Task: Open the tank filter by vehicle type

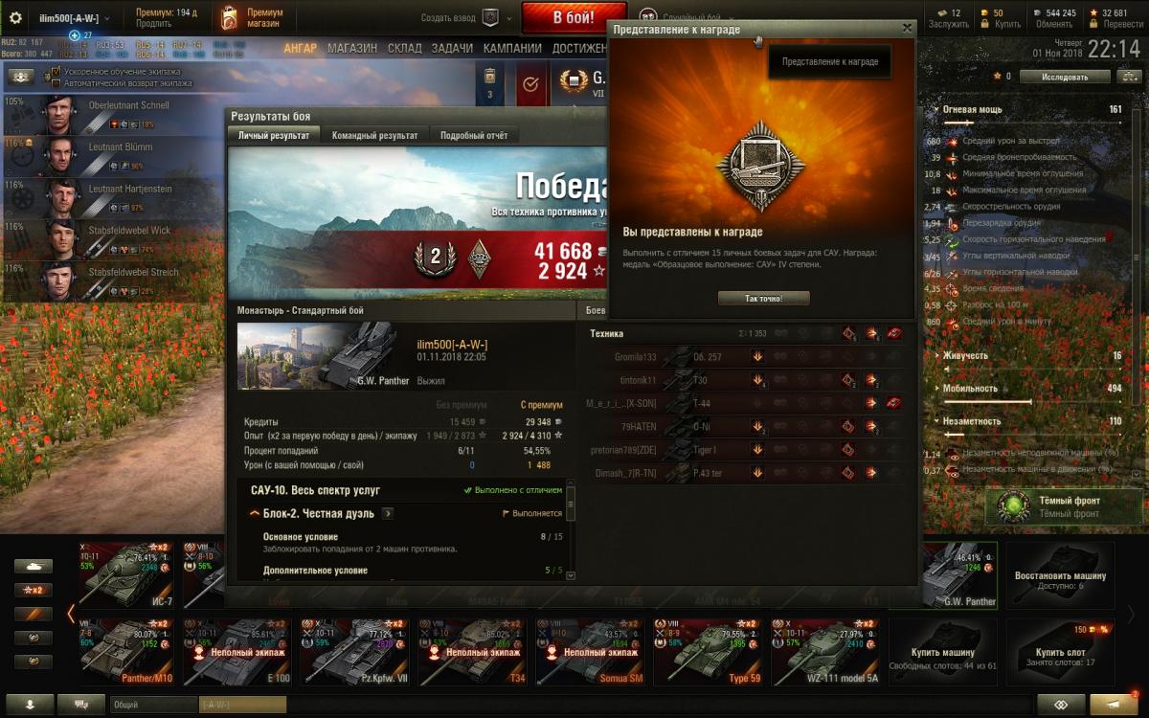Action: pyautogui.click(x=34, y=566)
